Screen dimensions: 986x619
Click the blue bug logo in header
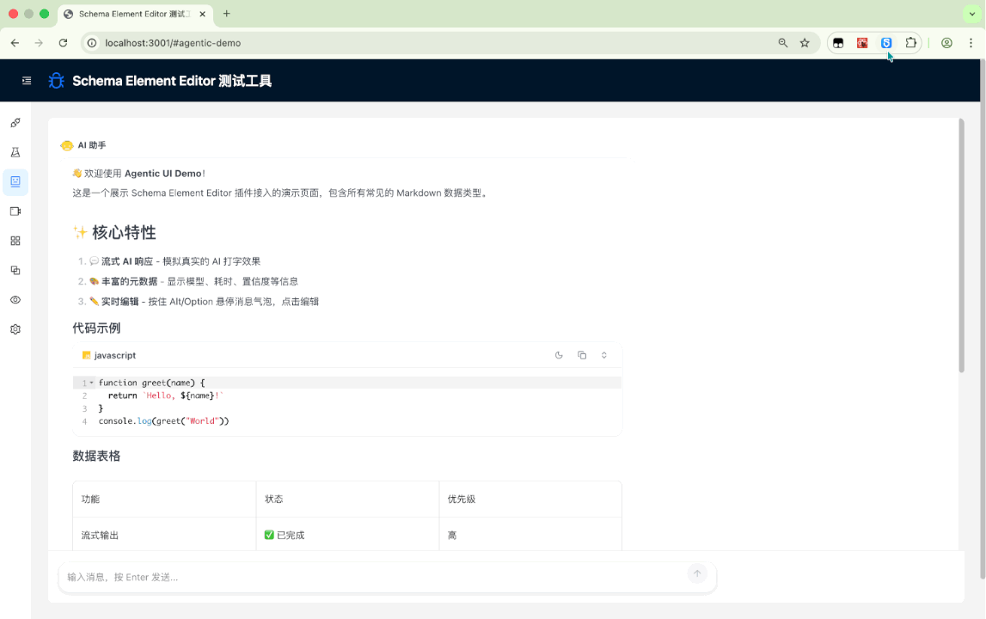coord(57,81)
